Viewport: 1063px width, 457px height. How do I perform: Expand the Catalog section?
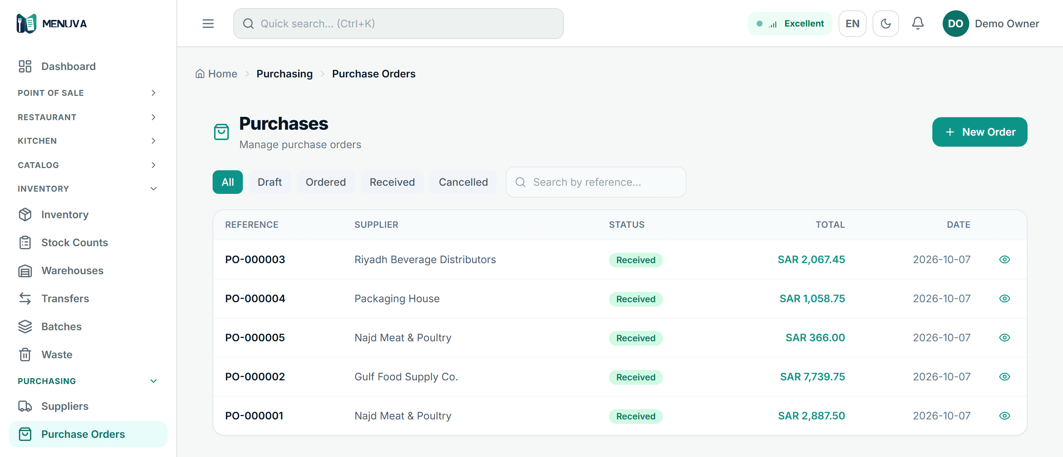(87, 165)
